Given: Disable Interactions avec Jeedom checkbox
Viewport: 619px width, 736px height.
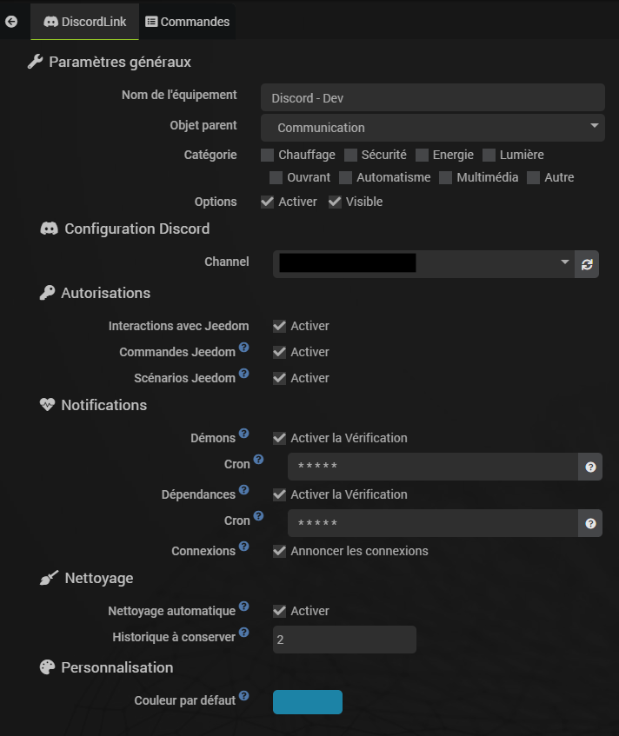Looking at the screenshot, I should (279, 326).
